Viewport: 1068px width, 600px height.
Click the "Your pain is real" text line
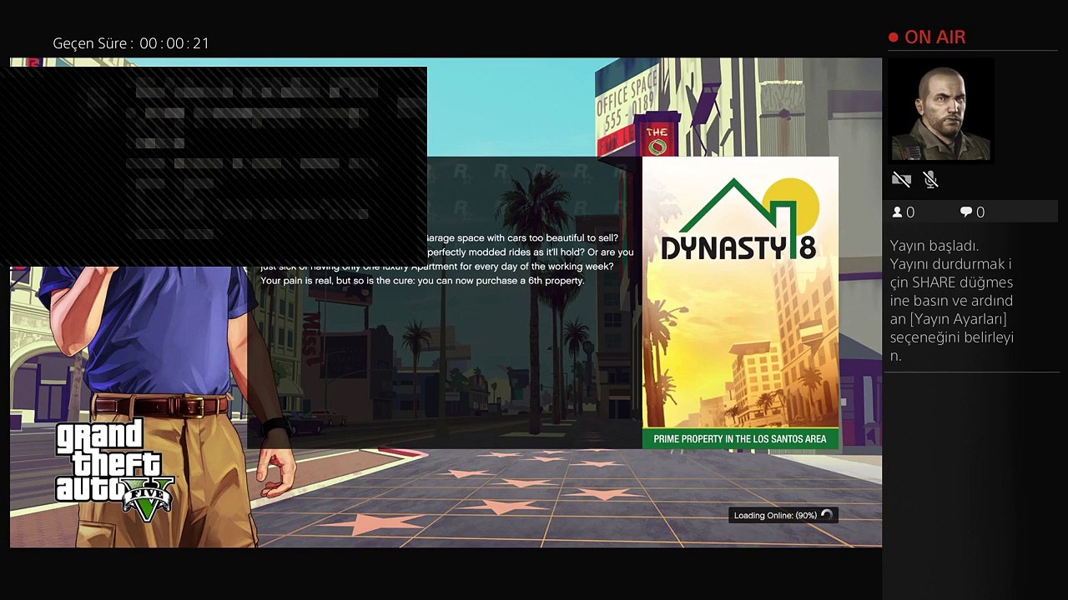422,281
